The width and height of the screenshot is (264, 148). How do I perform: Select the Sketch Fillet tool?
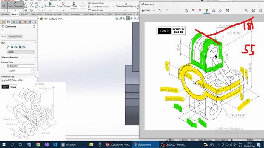click(x=37, y=10)
